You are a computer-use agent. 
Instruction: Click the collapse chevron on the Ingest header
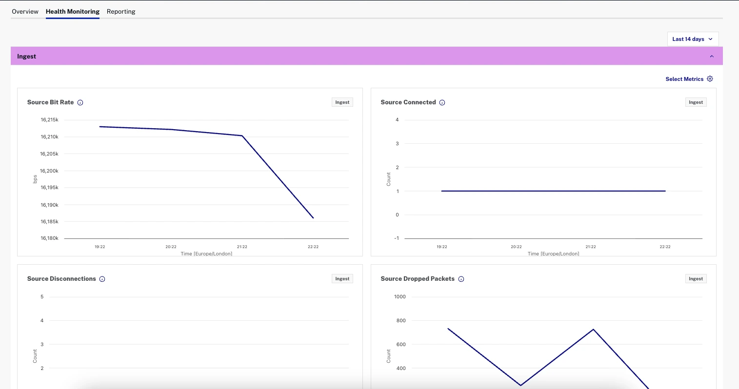[x=711, y=56]
